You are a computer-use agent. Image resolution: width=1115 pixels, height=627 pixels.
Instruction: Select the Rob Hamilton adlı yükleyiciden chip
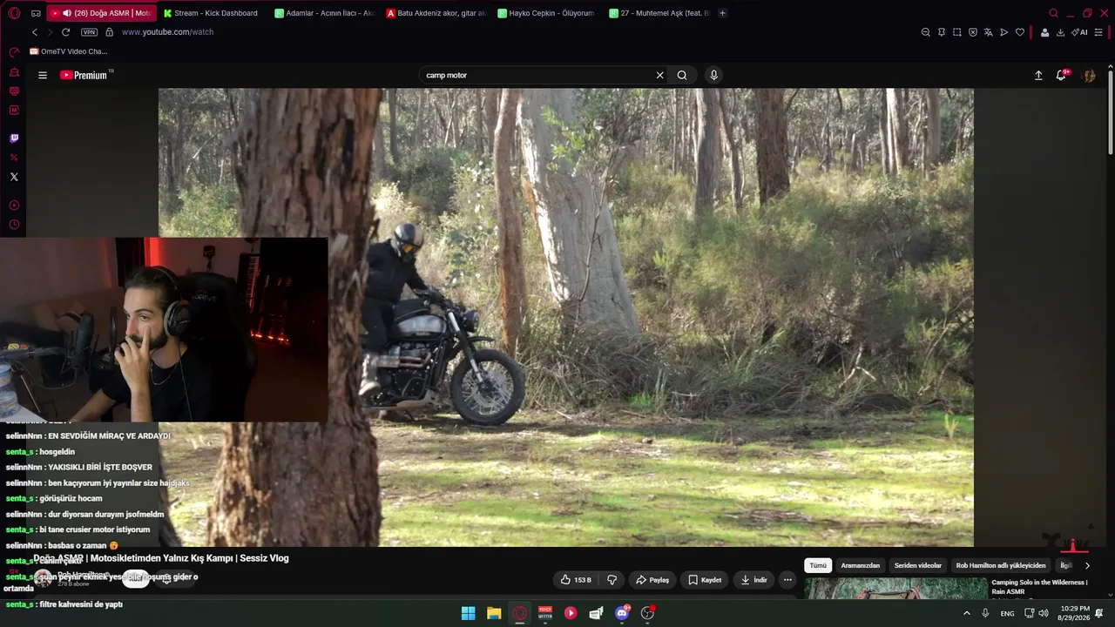(x=1001, y=565)
